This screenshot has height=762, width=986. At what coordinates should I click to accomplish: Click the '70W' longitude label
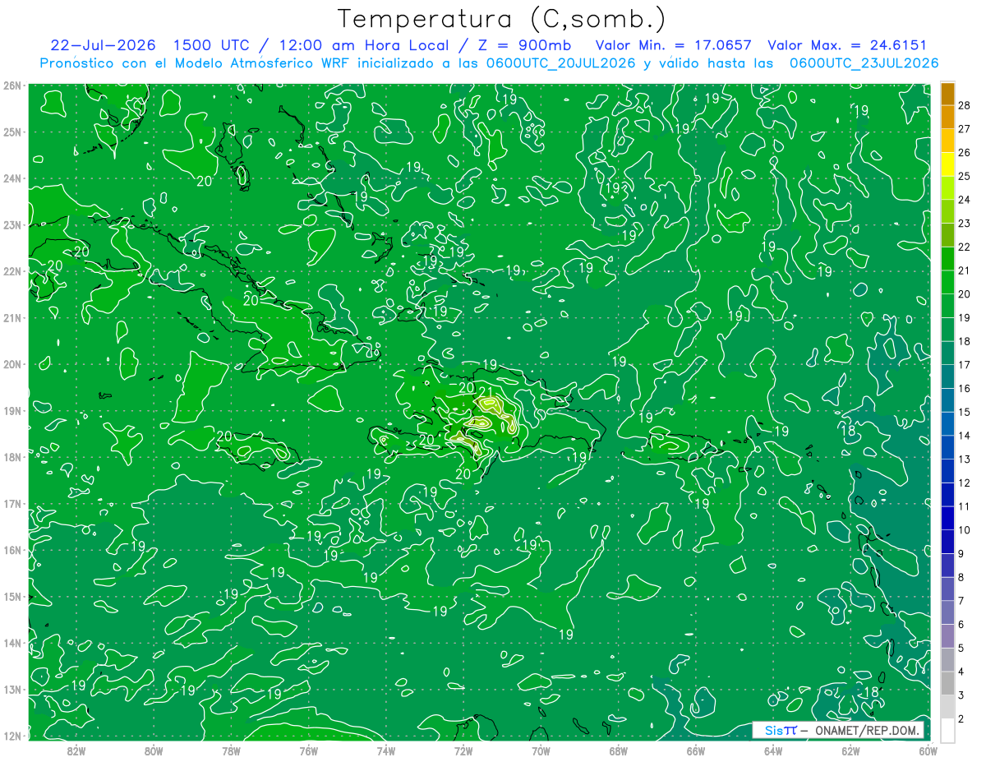point(541,750)
